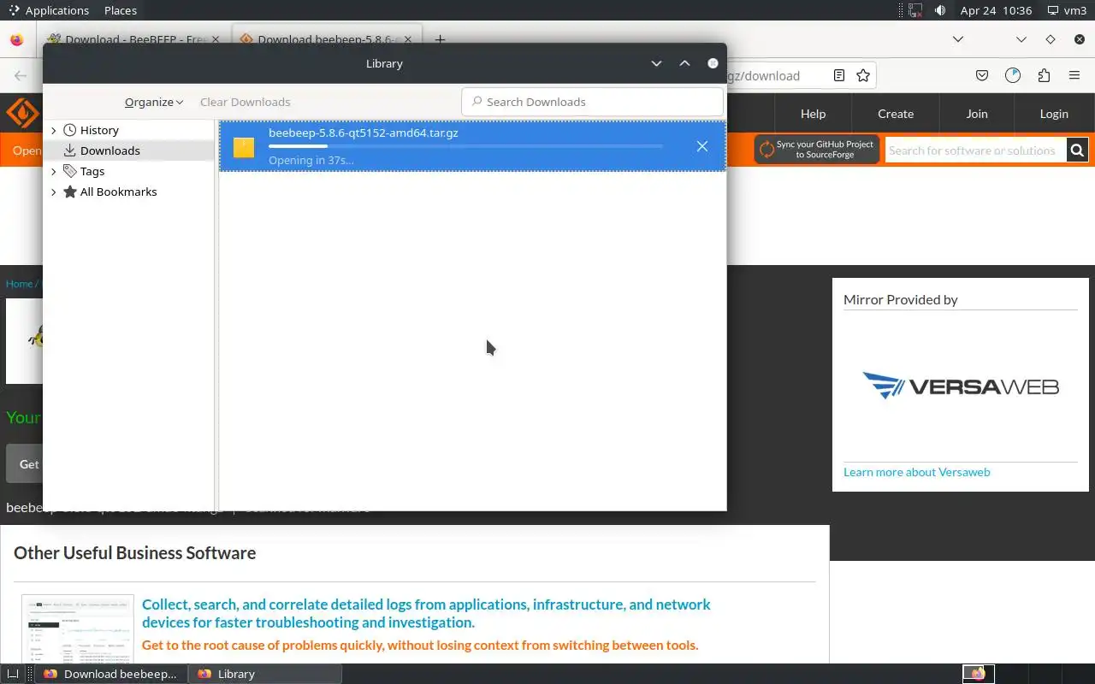Switch to 'Download - BeeBEEP' tab
This screenshot has height=684, width=1095.
pyautogui.click(x=134, y=39)
